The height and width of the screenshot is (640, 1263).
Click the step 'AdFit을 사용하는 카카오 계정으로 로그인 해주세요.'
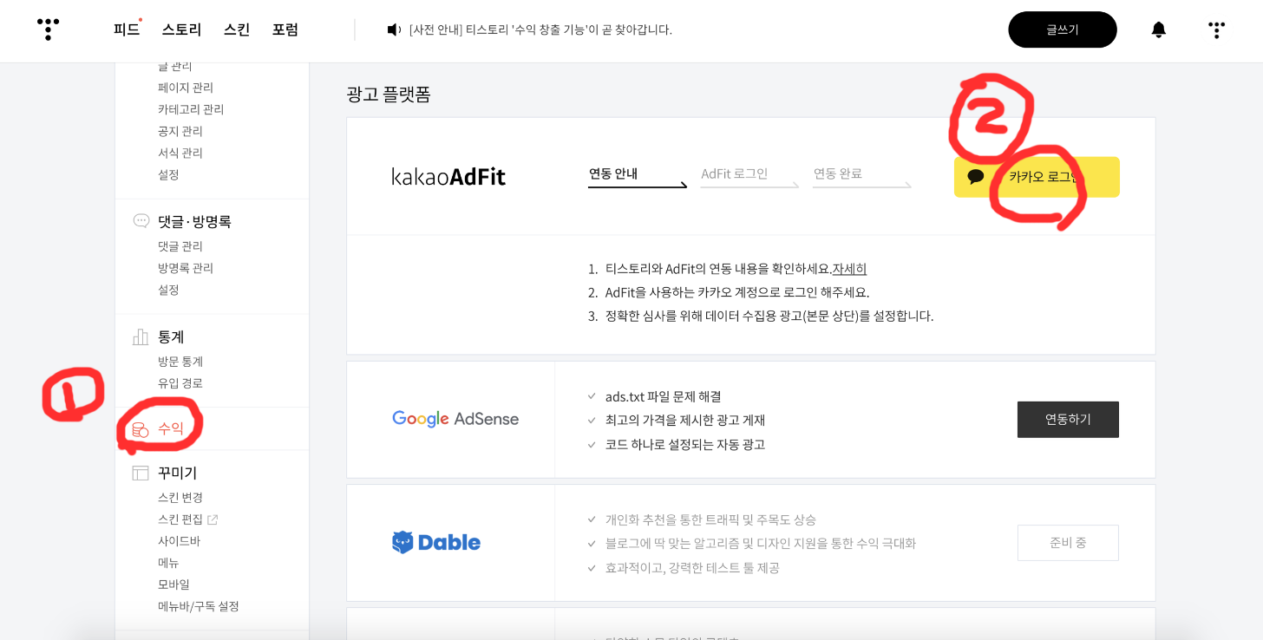(x=737, y=292)
